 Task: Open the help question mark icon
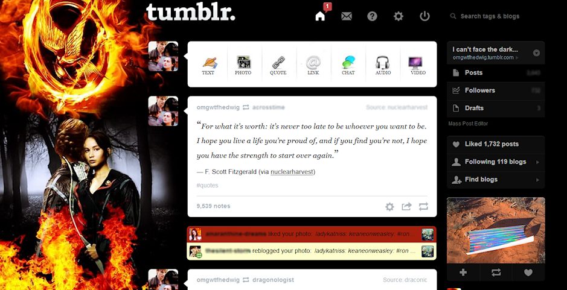click(372, 16)
